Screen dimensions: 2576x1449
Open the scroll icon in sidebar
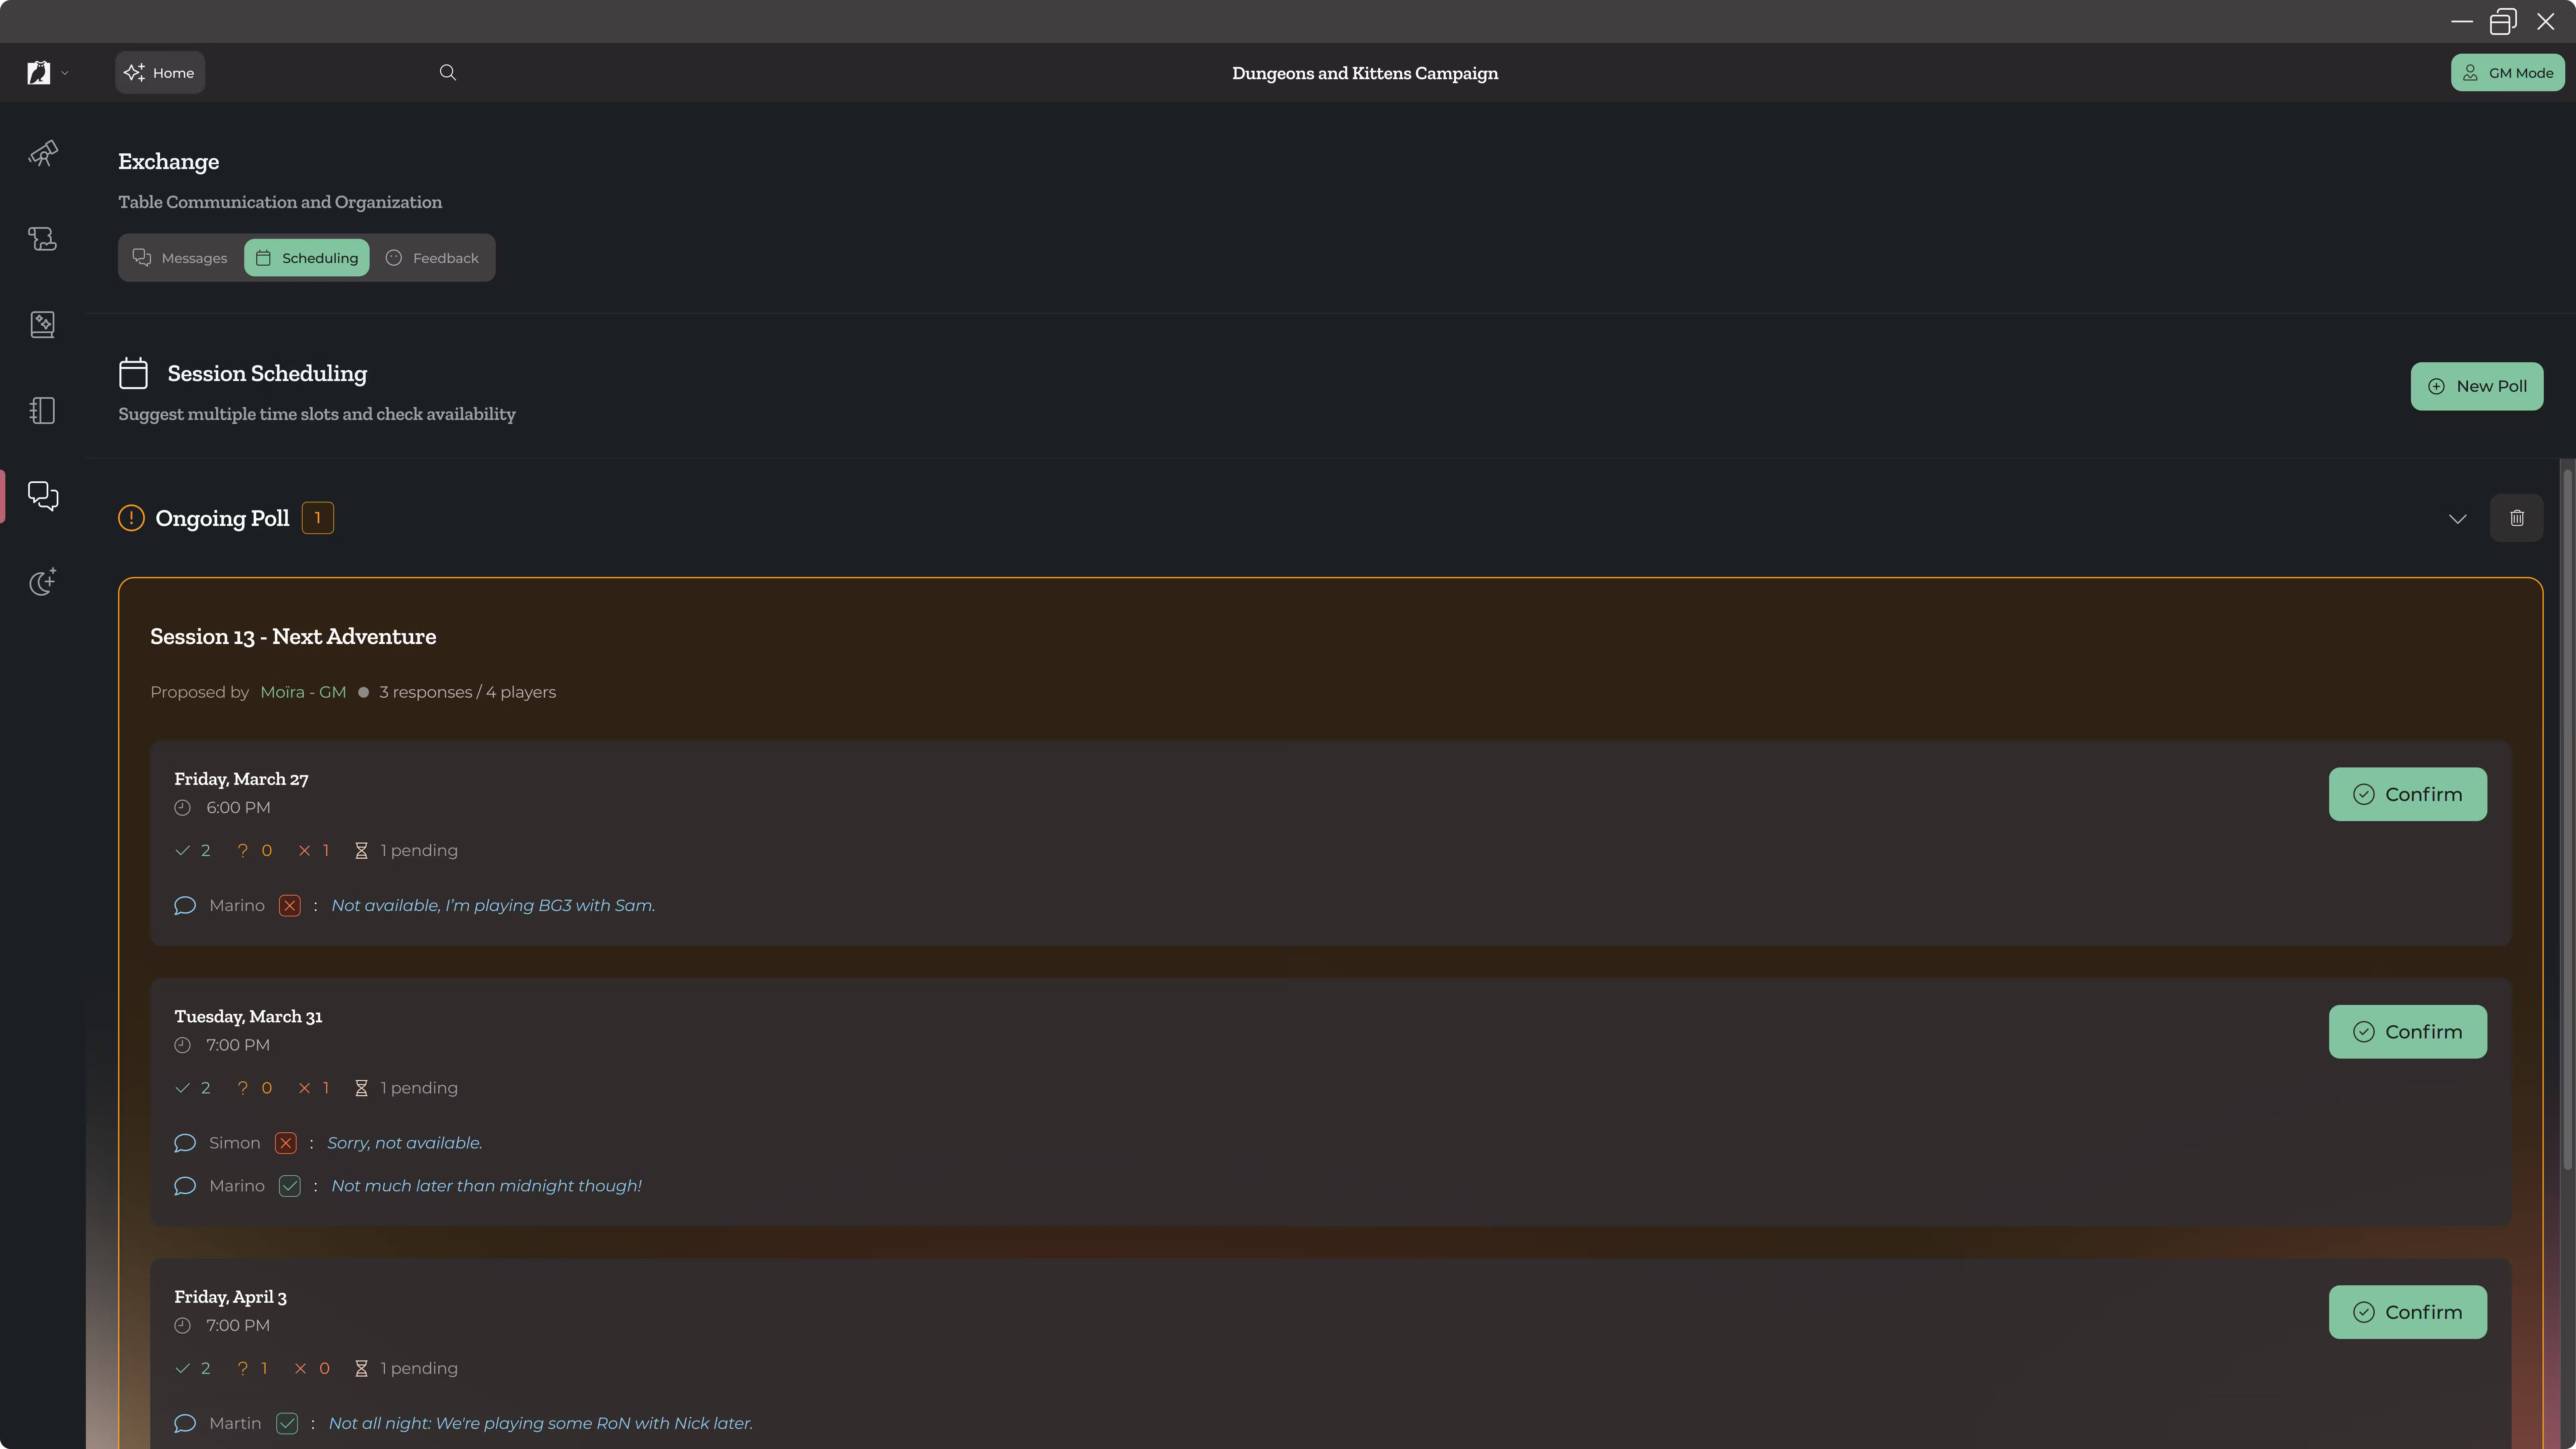(42, 239)
